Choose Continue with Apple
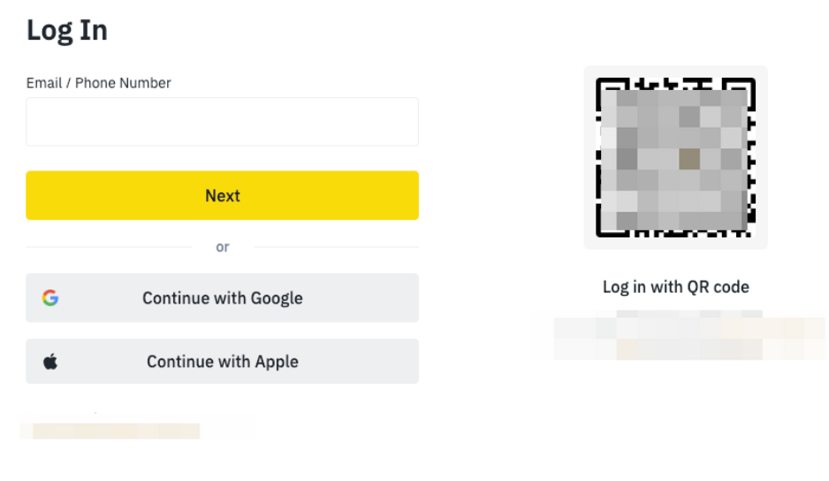 tap(222, 362)
